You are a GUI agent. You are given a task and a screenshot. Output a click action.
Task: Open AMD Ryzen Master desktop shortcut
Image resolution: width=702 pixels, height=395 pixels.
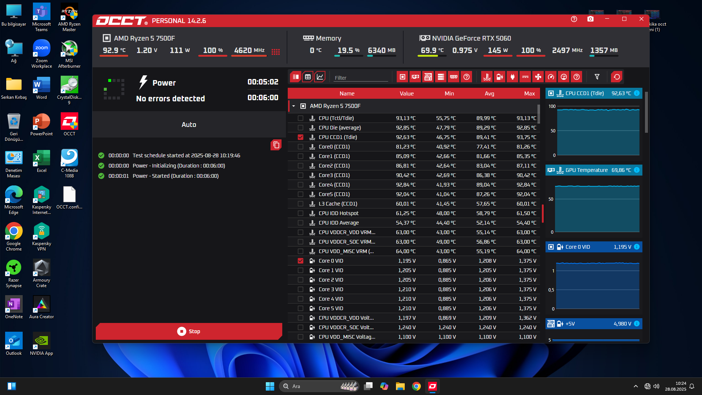point(69,18)
